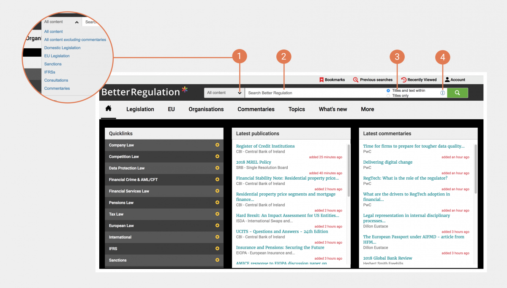This screenshot has height=288, width=507.
Task: Expand Company Law quicklink plus icon
Action: pos(217,145)
